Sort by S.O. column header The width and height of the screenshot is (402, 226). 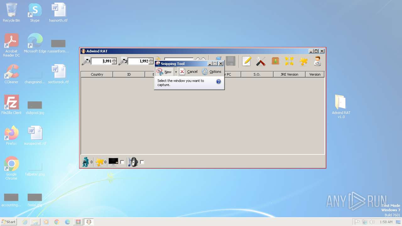pyautogui.click(x=257, y=74)
